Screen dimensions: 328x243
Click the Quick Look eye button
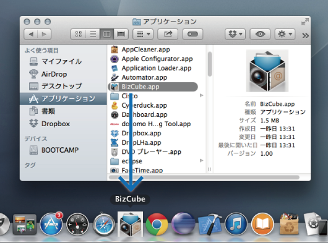pos(260,34)
